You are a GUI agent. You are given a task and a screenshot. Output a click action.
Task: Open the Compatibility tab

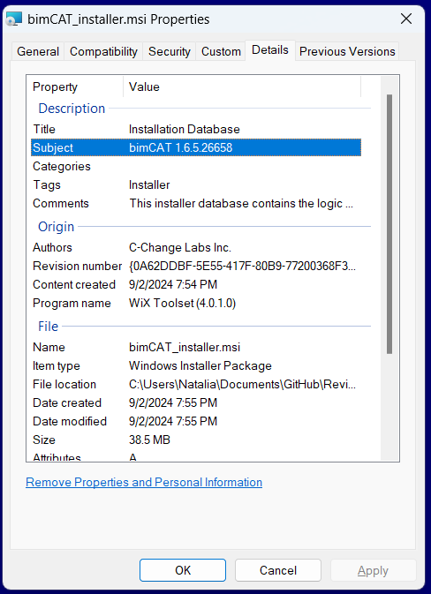103,51
